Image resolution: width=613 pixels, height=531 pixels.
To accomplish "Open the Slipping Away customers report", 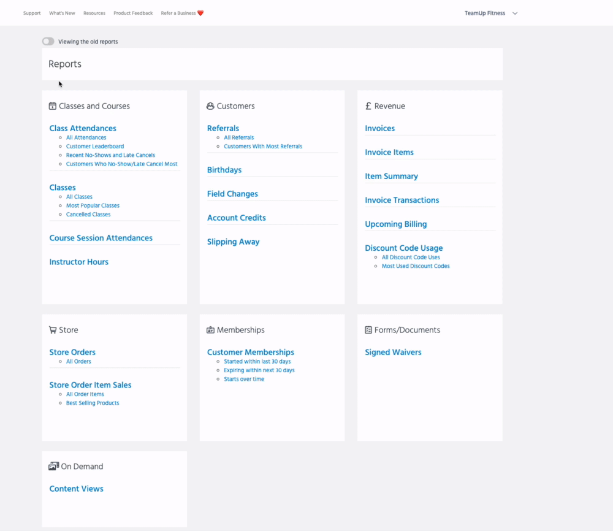I will [233, 242].
